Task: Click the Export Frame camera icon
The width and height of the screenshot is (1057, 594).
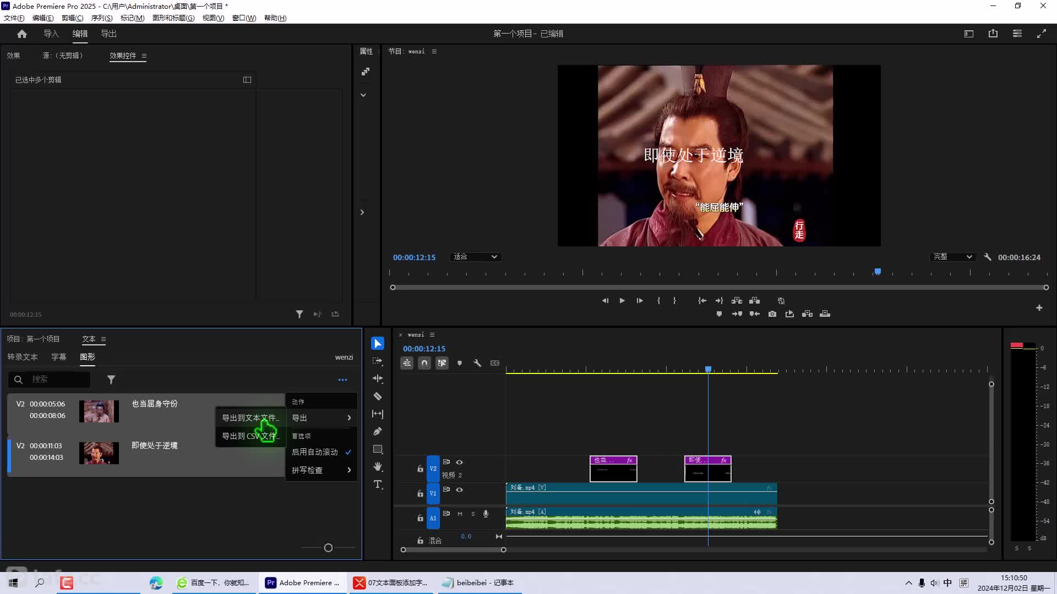Action: click(x=772, y=314)
